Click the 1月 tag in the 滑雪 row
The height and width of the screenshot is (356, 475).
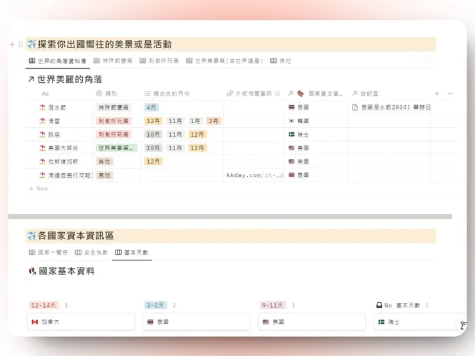194,121
